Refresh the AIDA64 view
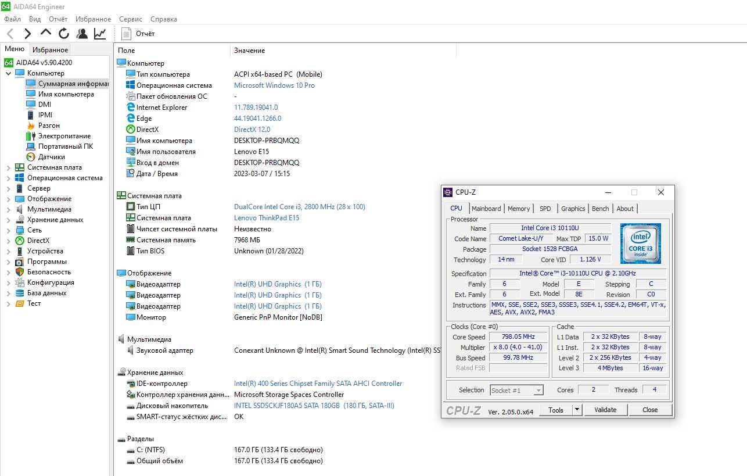This screenshot has width=747, height=476. coord(64,34)
